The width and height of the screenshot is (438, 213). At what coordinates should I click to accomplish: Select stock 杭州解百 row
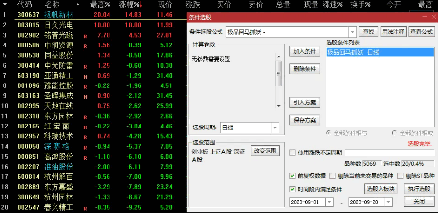93,177
